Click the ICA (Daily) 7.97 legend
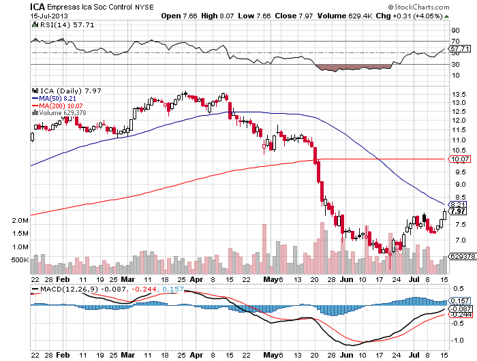 (71, 91)
